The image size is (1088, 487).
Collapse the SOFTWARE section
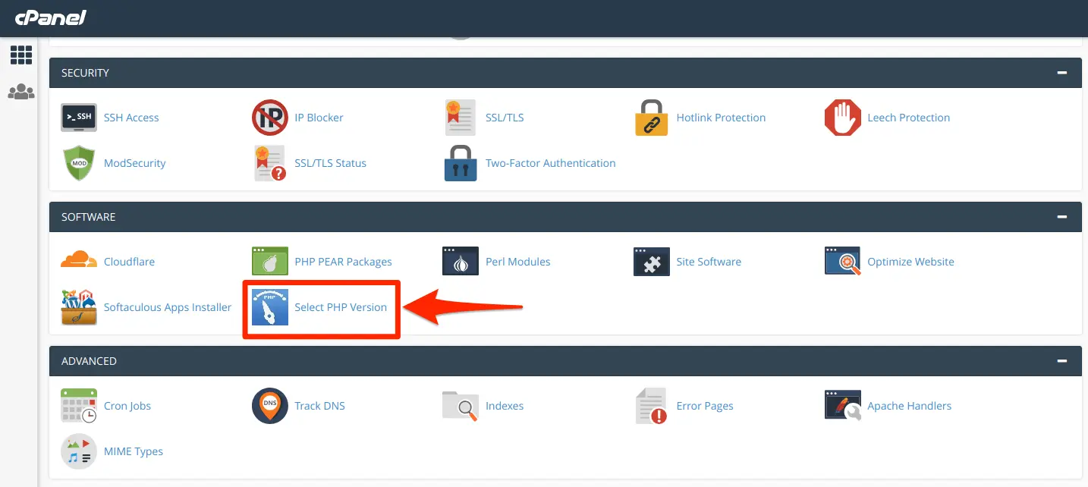(x=1061, y=216)
